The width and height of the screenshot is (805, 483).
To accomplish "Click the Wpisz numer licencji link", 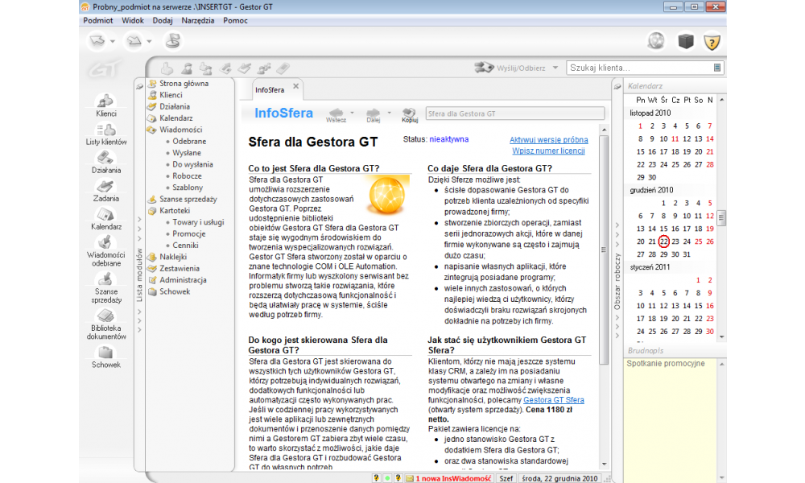I will 548,151.
